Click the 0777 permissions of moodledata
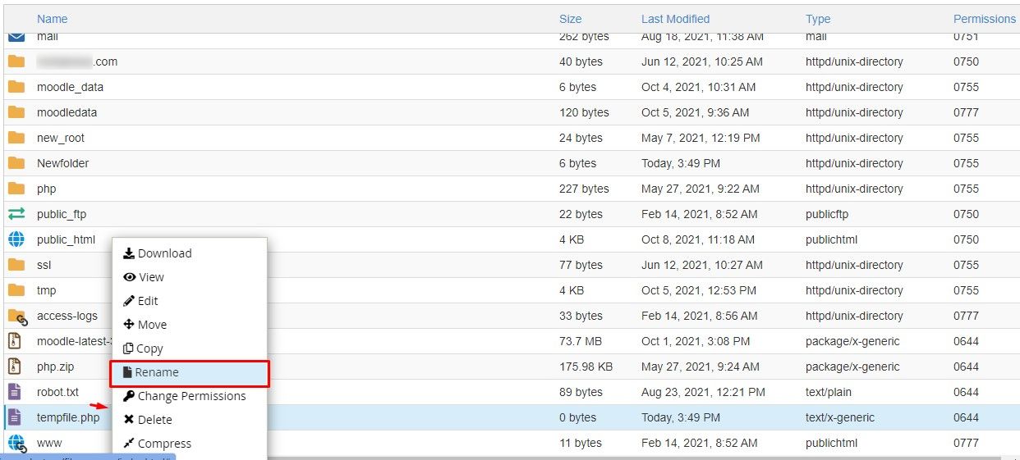Viewport: 1020px width, 460px height. pyautogui.click(x=966, y=112)
